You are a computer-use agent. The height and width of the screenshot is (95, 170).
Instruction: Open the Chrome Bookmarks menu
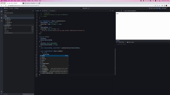(24, 1)
